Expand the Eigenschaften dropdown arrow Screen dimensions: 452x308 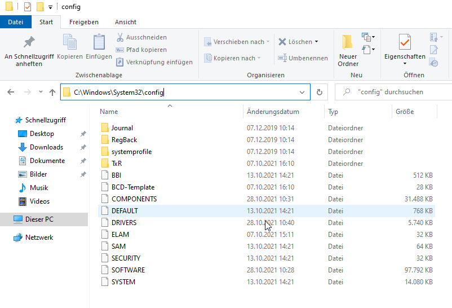pyautogui.click(x=405, y=64)
